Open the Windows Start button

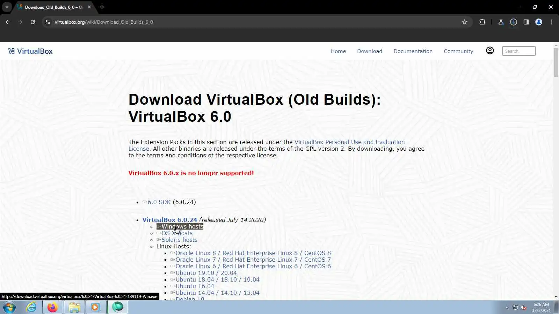[x=9, y=307]
